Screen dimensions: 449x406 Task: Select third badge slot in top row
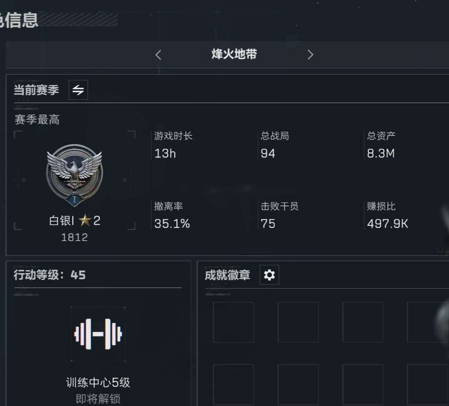[363, 322]
